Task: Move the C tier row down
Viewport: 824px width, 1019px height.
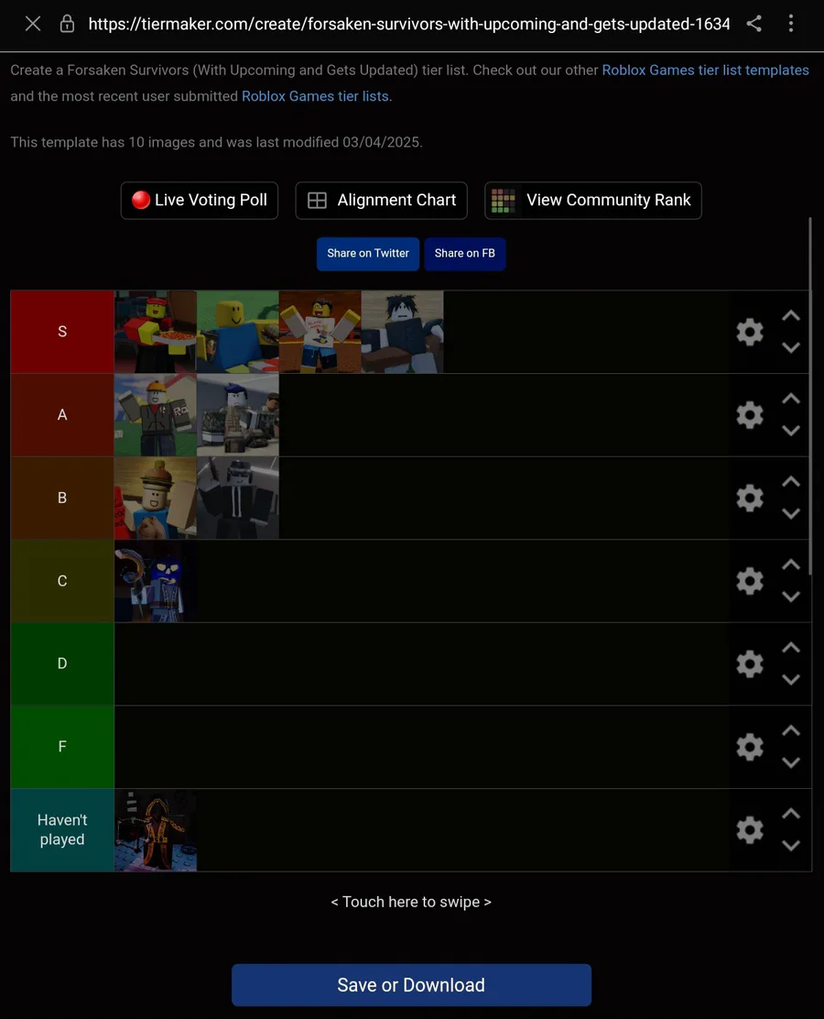Action: click(791, 597)
